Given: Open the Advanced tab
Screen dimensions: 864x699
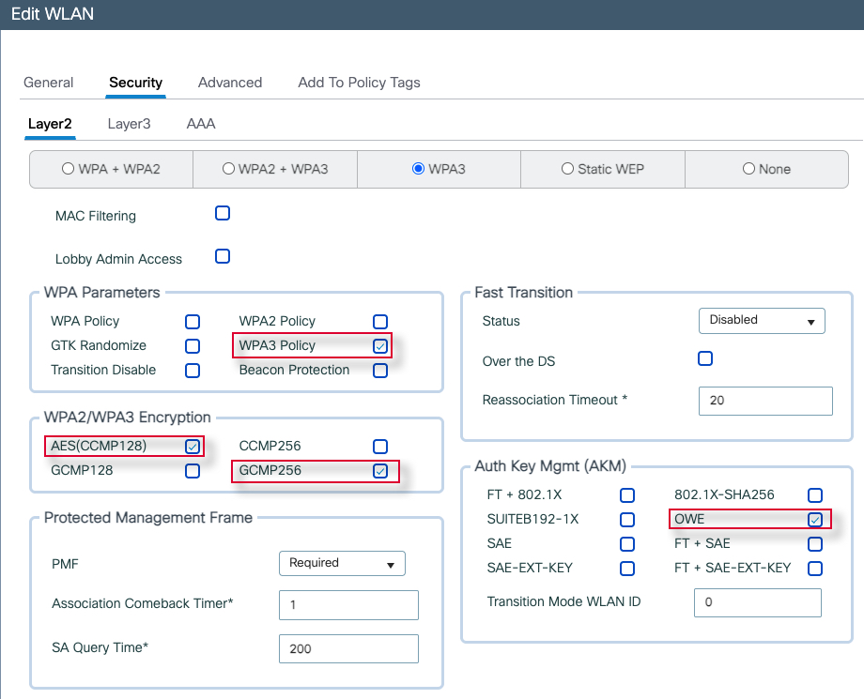Looking at the screenshot, I should click(229, 83).
